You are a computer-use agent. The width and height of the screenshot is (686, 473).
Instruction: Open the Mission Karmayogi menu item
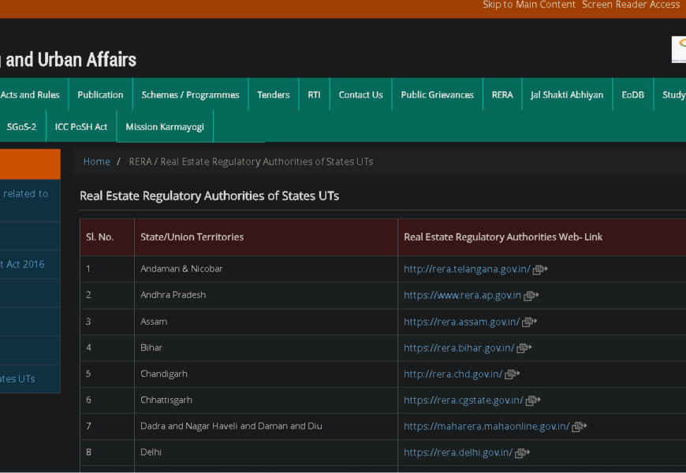pyautogui.click(x=165, y=126)
